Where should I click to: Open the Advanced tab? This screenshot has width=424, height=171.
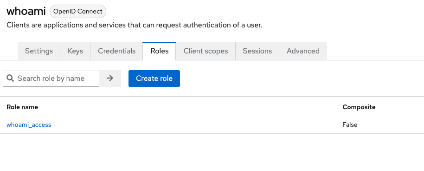point(303,51)
